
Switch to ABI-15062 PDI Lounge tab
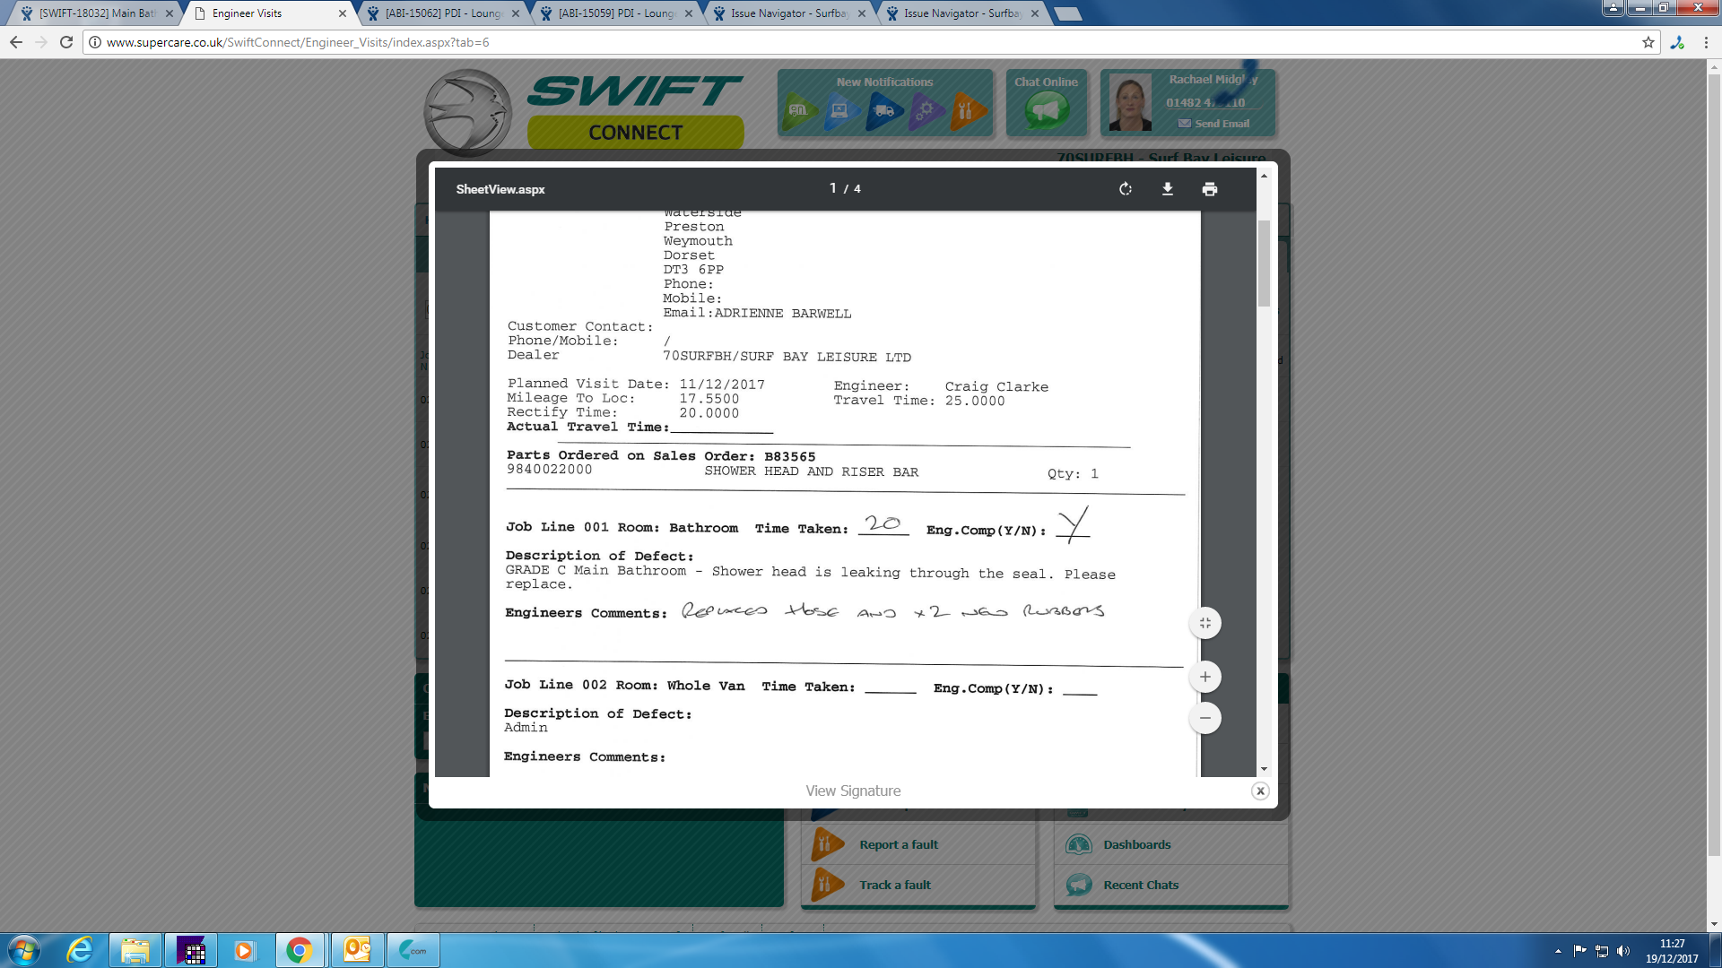coord(442,13)
